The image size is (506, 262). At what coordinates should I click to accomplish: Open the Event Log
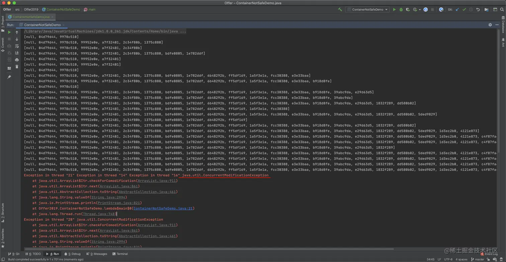[489, 254]
